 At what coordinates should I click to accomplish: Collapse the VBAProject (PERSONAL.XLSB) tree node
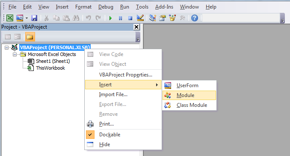coord(6,48)
